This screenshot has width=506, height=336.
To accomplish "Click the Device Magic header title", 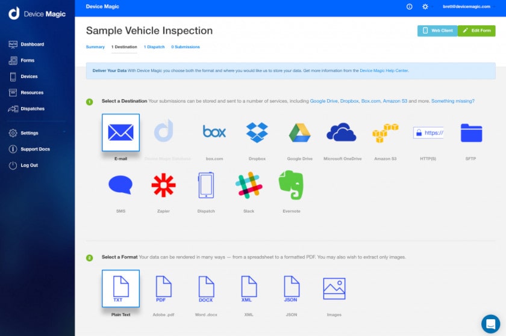I will tap(102, 7).
